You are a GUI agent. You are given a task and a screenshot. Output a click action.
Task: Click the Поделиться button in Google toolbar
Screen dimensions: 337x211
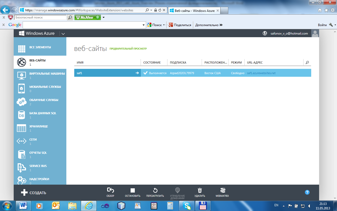[180, 25]
